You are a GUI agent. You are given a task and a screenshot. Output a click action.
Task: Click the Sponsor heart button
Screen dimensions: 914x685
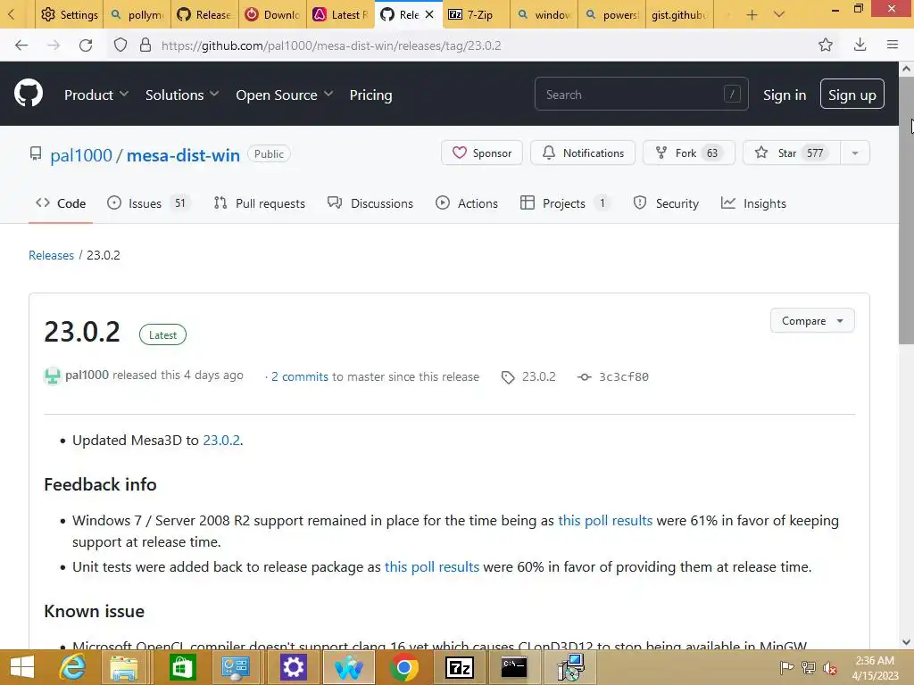tap(481, 153)
